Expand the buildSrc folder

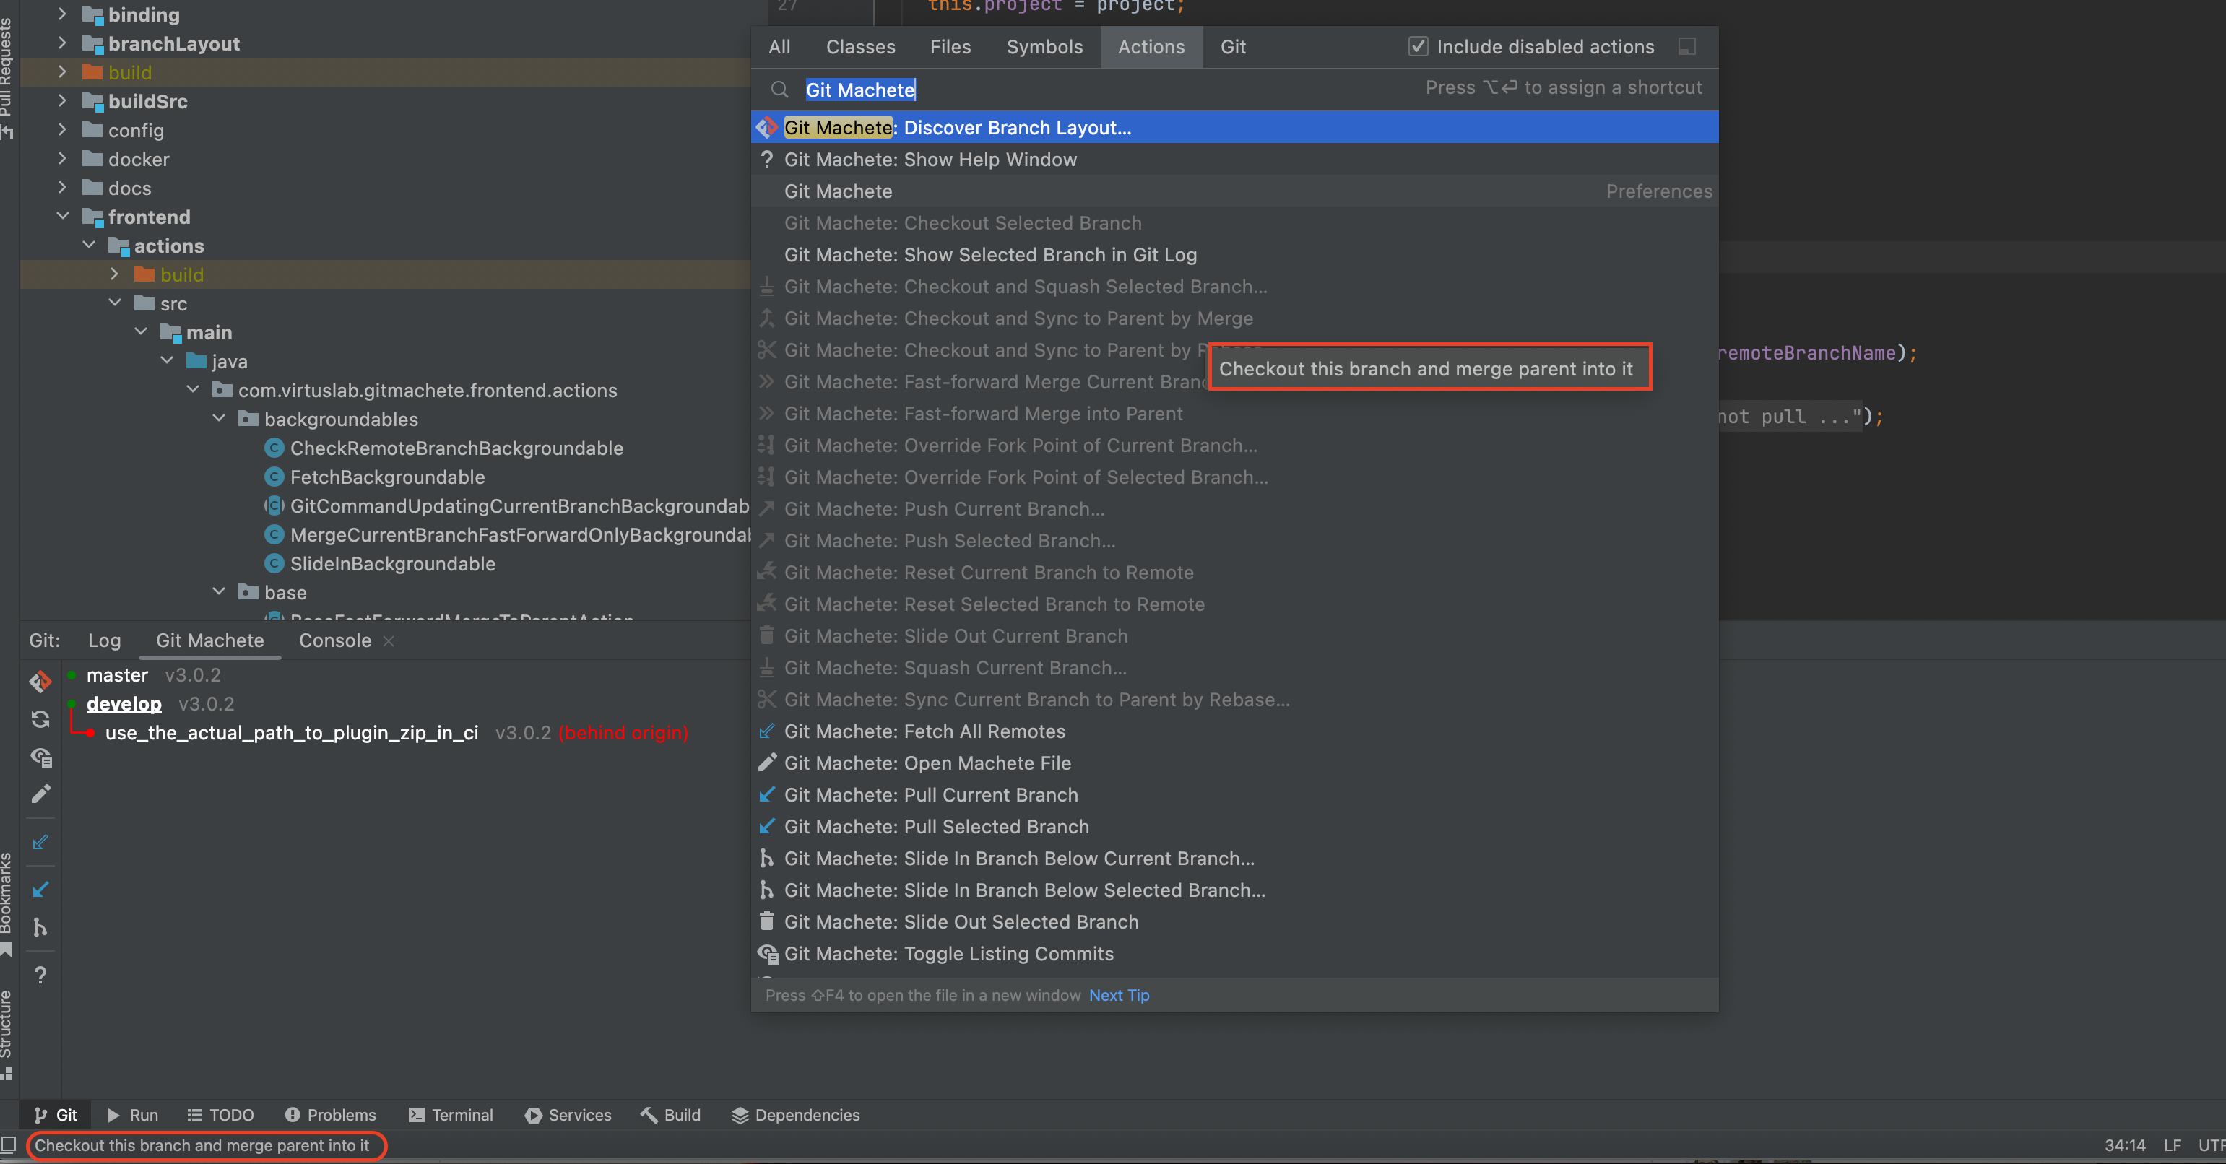click(x=62, y=101)
